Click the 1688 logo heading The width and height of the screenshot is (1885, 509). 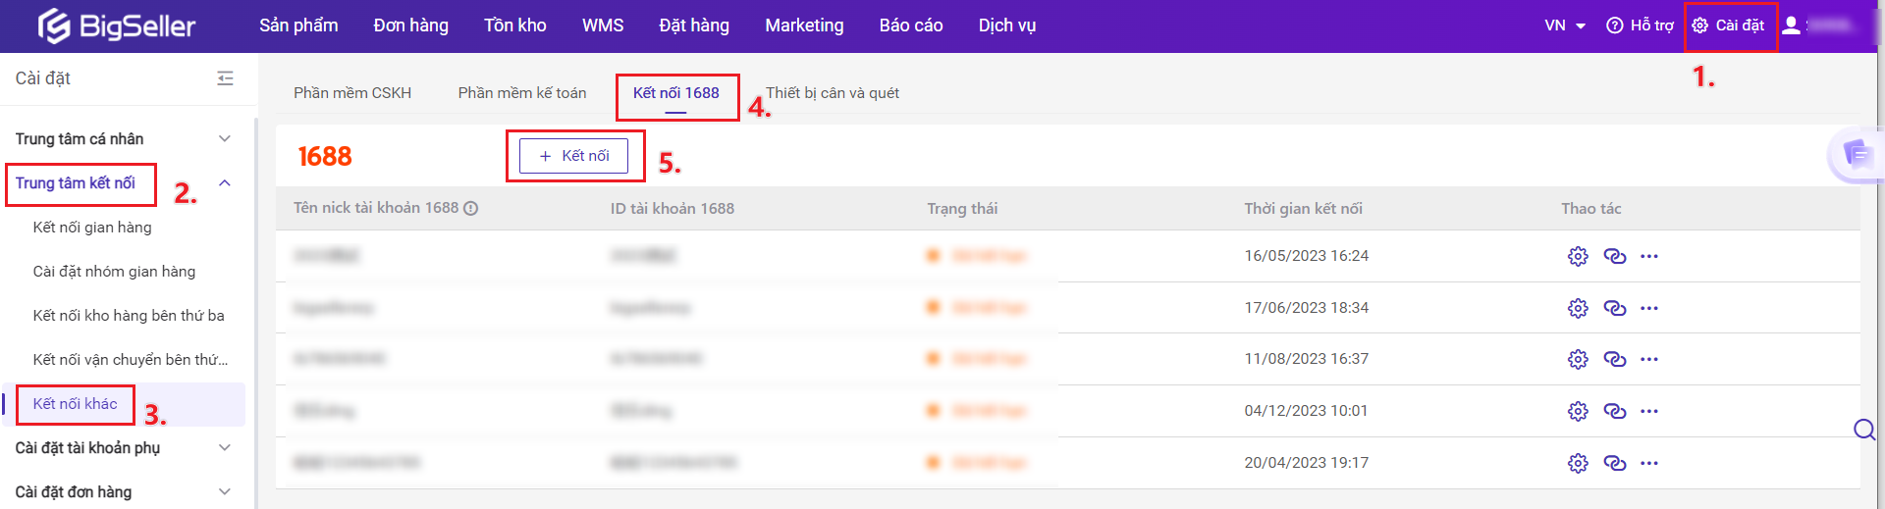325,156
